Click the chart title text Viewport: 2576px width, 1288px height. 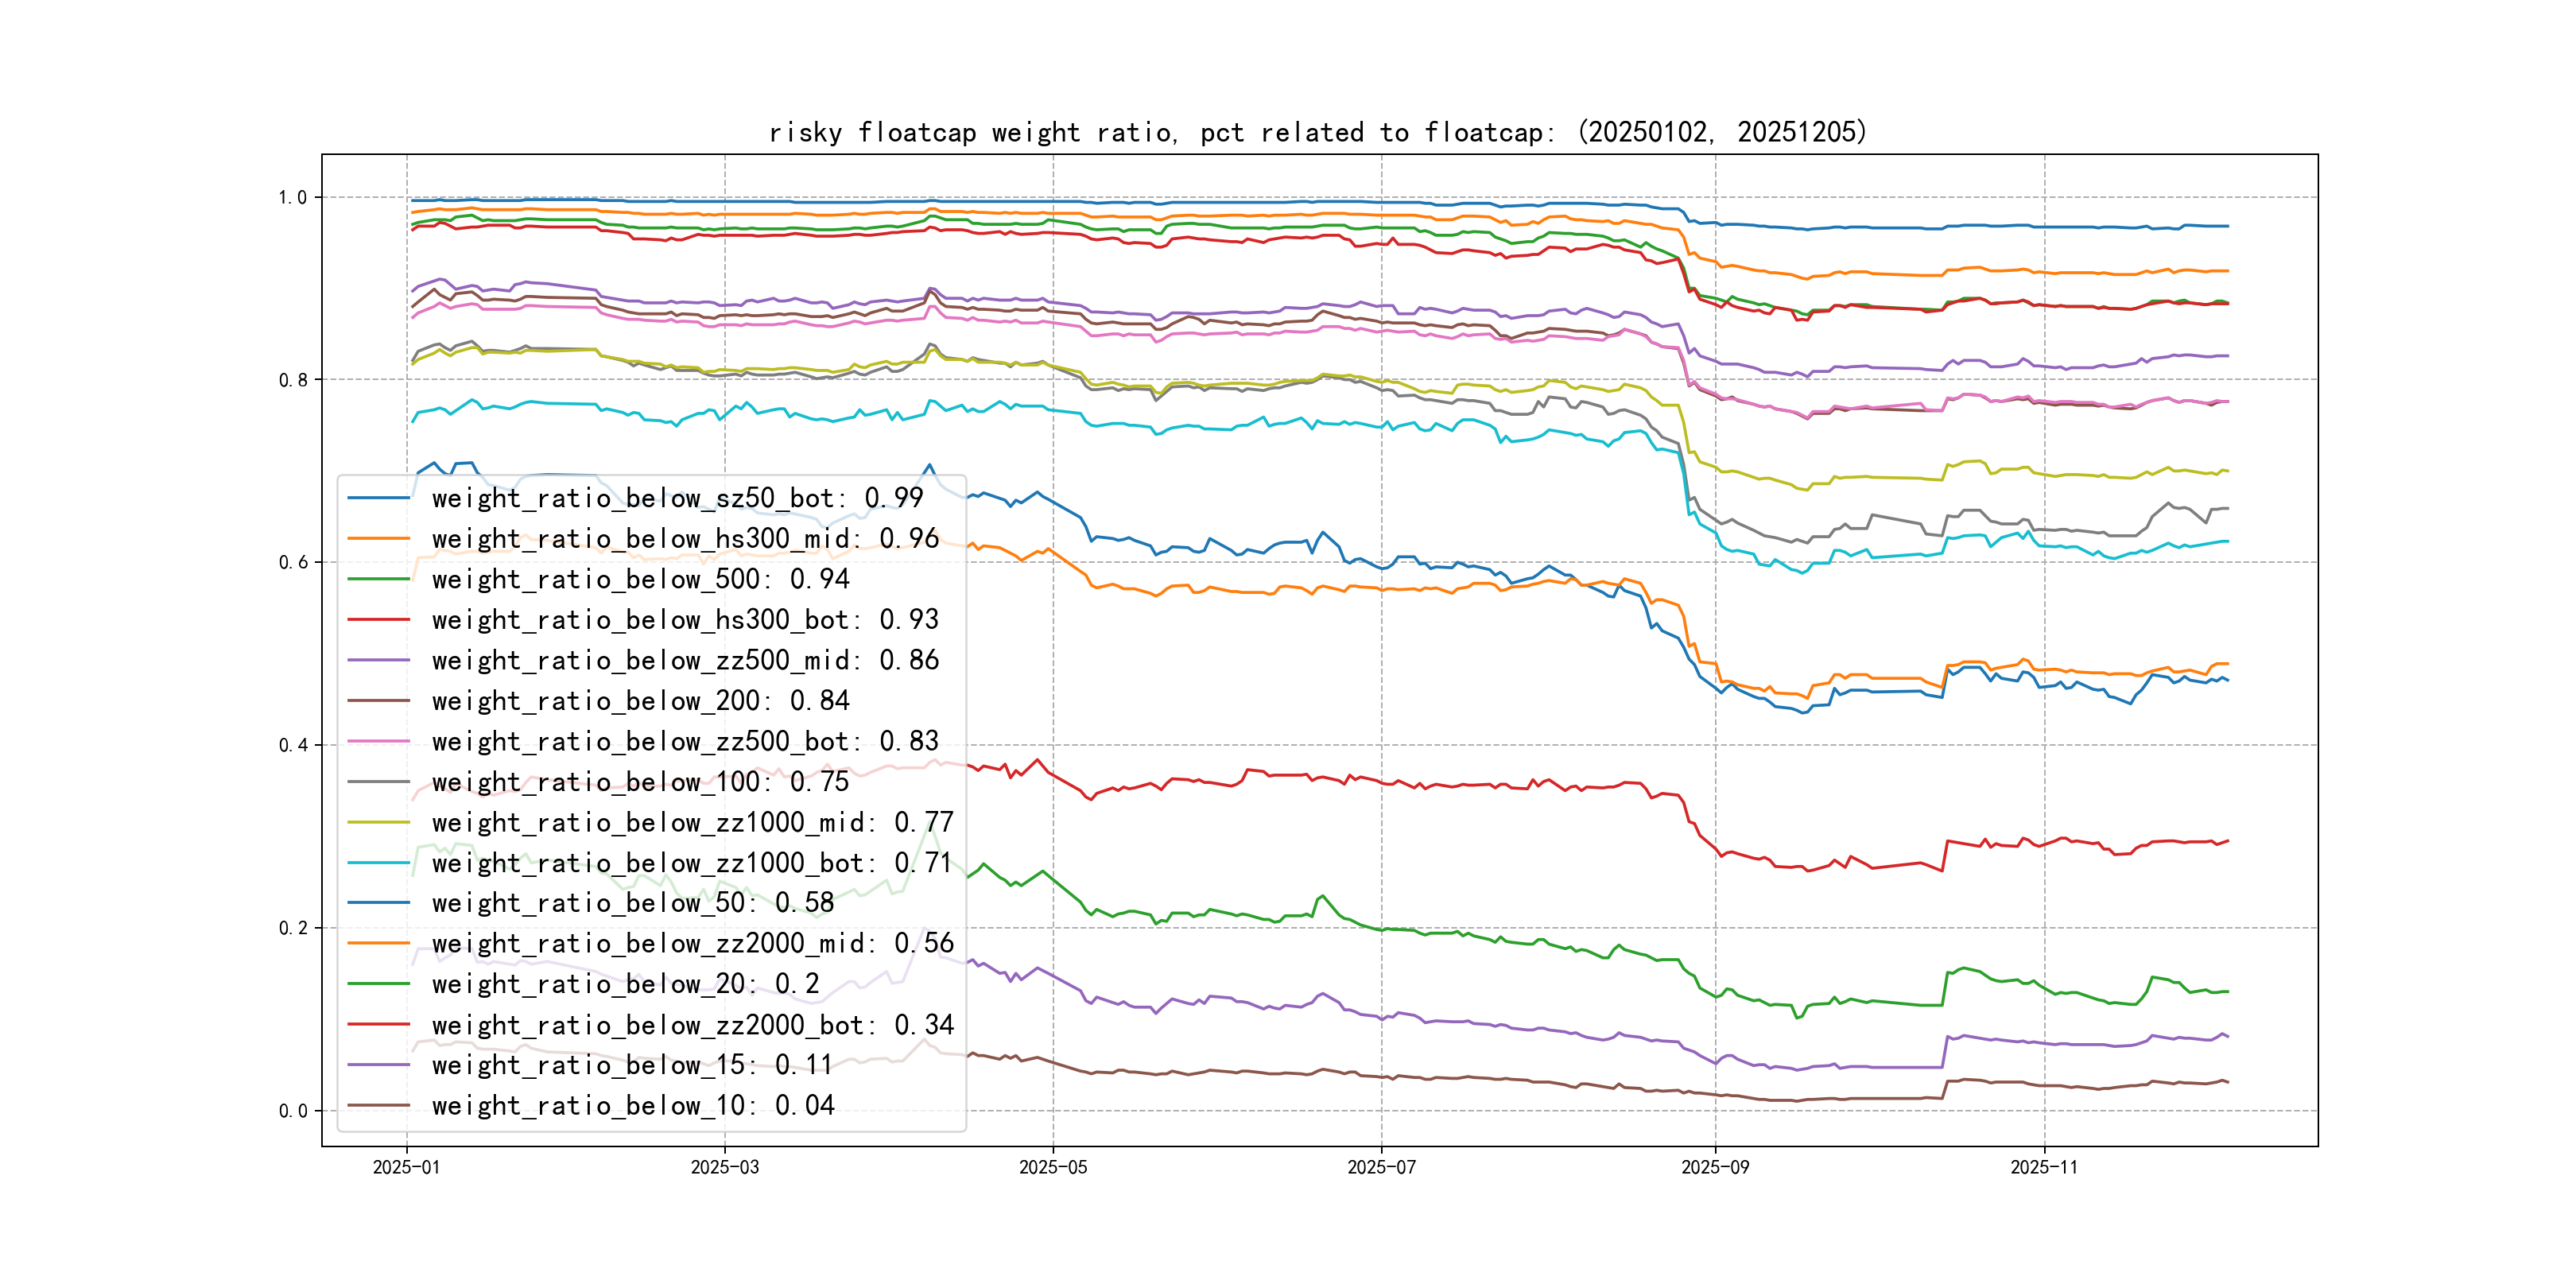tap(1317, 132)
